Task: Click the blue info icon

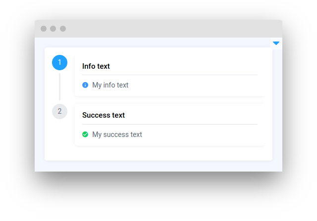Action: 85,85
